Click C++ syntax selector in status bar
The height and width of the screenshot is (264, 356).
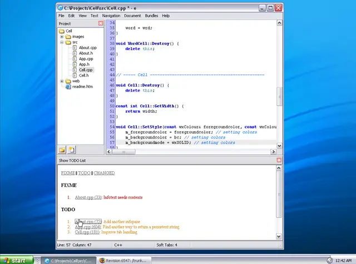click(x=118, y=245)
